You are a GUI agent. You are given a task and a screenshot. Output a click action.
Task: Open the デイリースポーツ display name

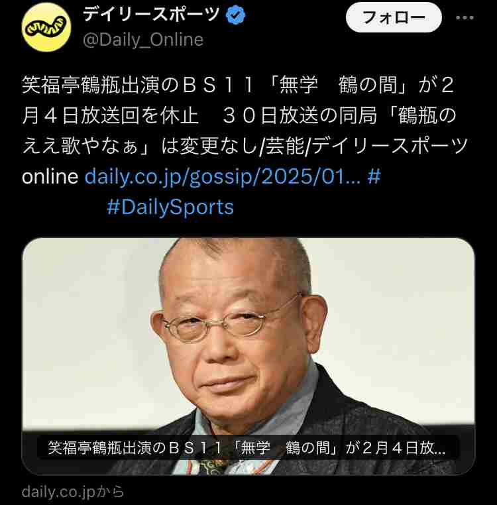coord(151,15)
